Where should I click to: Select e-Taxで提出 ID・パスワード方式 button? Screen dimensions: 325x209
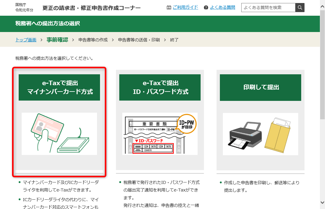click(x=160, y=88)
